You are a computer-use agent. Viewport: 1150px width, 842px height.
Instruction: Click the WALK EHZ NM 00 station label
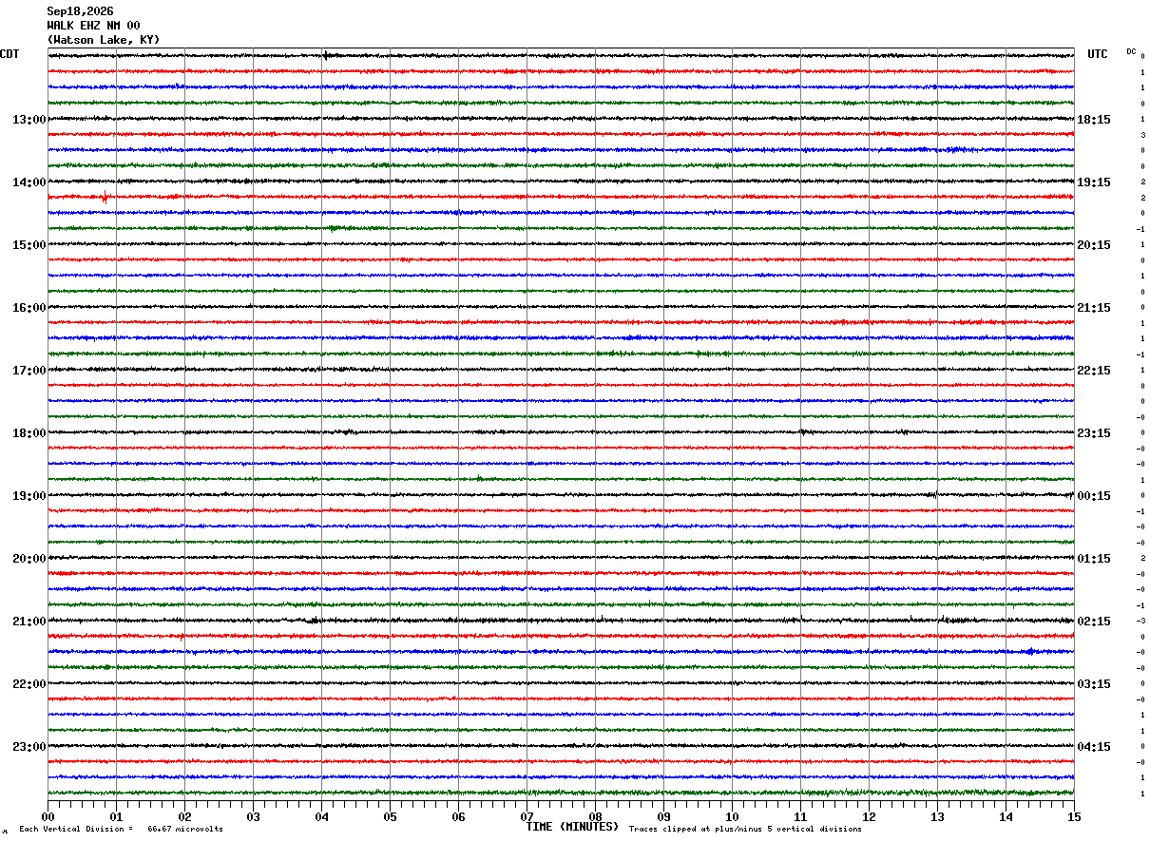93,26
